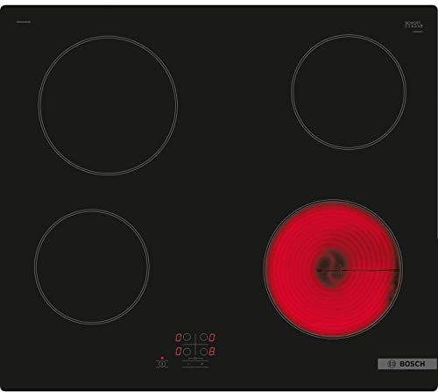Image resolution: width=438 pixels, height=392 pixels.
Task: Click rear-right heat level display showing 0
Action: pos(212,338)
